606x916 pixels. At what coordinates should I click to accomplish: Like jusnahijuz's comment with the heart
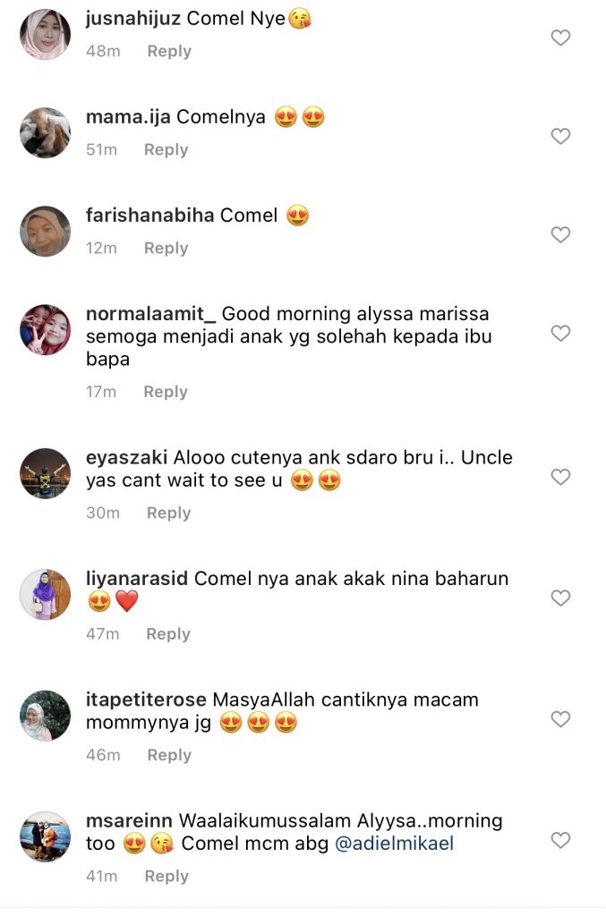click(560, 38)
